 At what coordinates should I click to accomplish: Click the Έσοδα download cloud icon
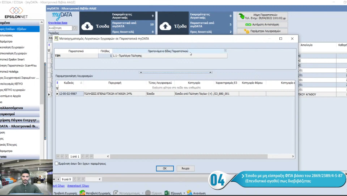[x=87, y=26]
